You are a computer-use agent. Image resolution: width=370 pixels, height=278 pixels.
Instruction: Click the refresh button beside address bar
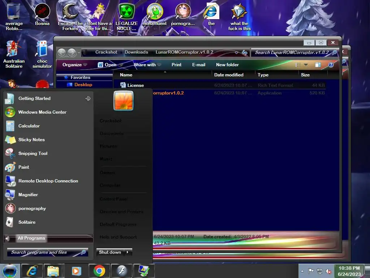[x=245, y=52]
